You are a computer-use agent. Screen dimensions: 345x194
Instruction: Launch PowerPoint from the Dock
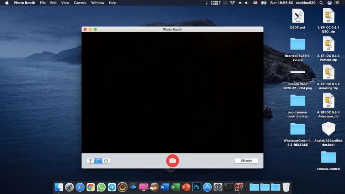(x=186, y=187)
